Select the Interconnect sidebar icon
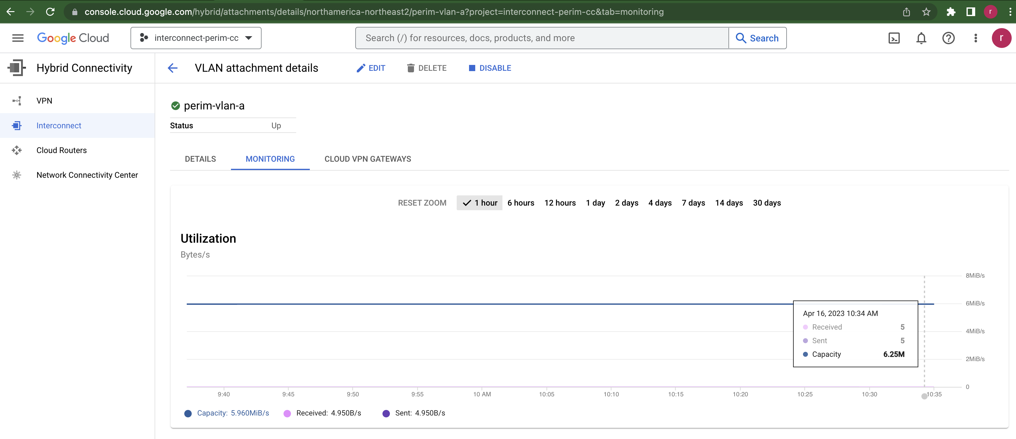1016x439 pixels. point(17,126)
